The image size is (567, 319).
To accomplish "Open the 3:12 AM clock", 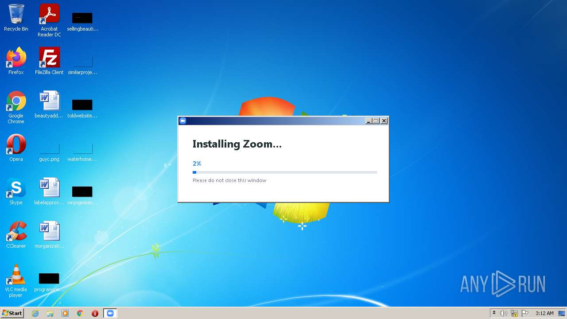I will (544, 313).
